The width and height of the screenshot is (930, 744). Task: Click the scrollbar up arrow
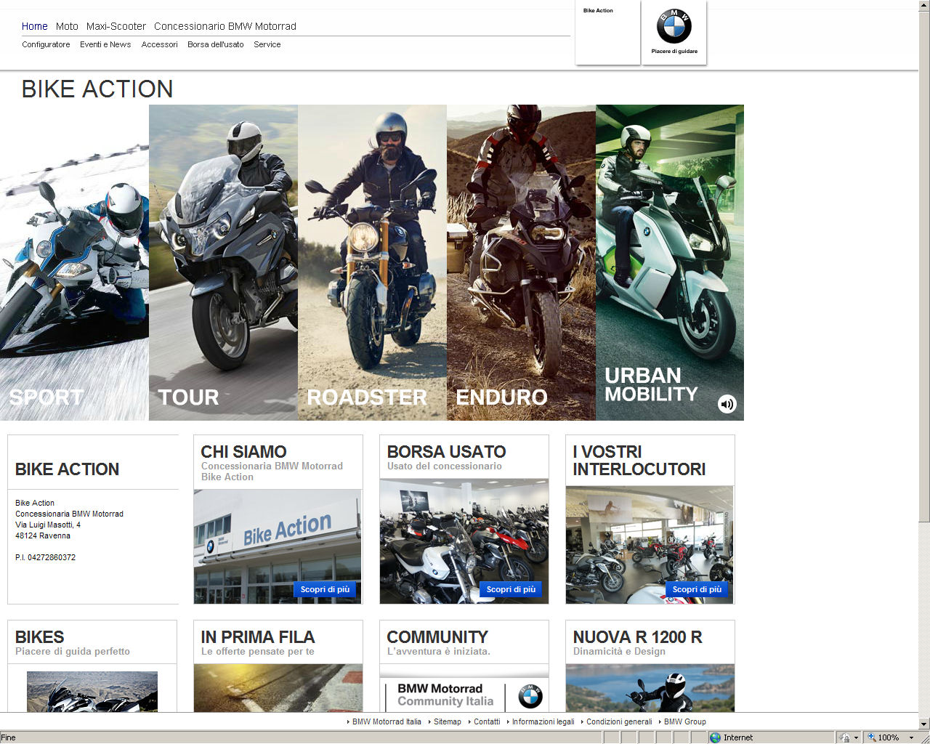[x=924, y=6]
